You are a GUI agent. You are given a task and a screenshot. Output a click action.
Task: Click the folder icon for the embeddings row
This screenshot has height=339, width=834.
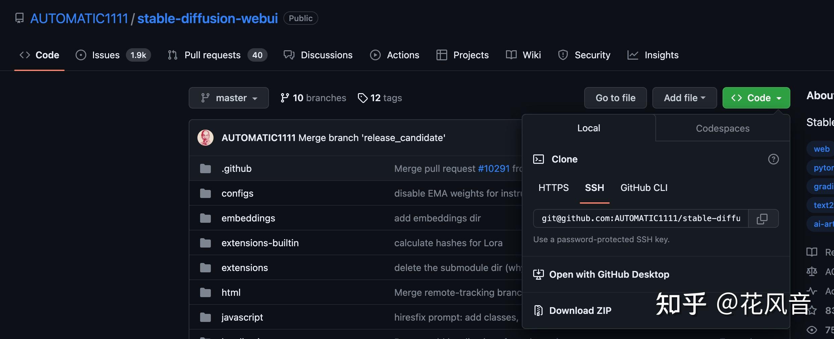pos(205,218)
